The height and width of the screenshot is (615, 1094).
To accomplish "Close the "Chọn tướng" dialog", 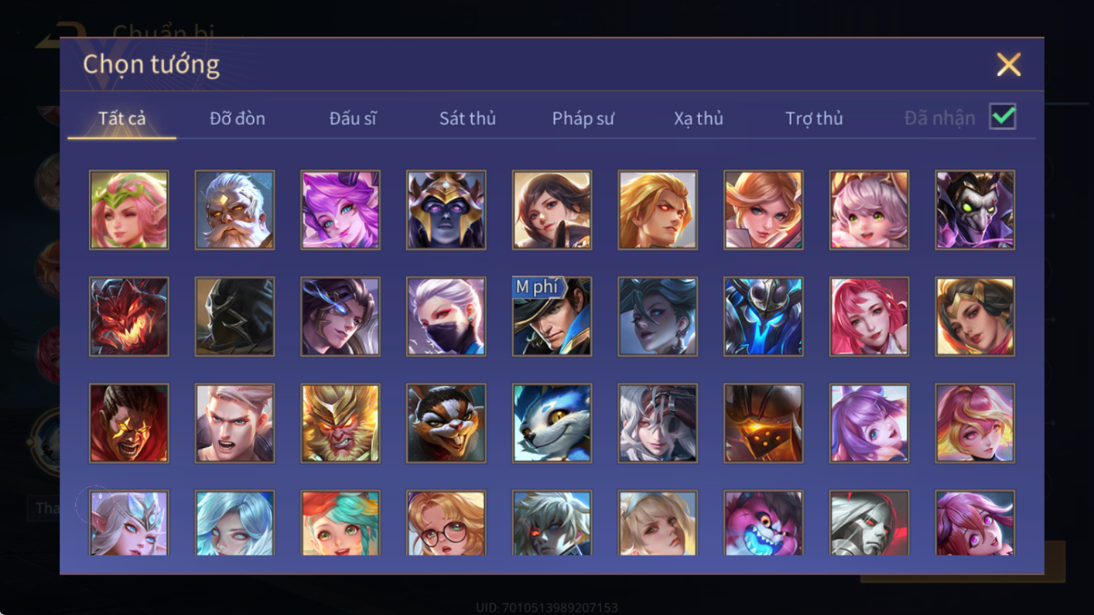I will coord(1009,65).
